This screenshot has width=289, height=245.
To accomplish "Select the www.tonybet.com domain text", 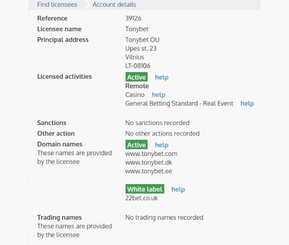I will coord(151,154).
